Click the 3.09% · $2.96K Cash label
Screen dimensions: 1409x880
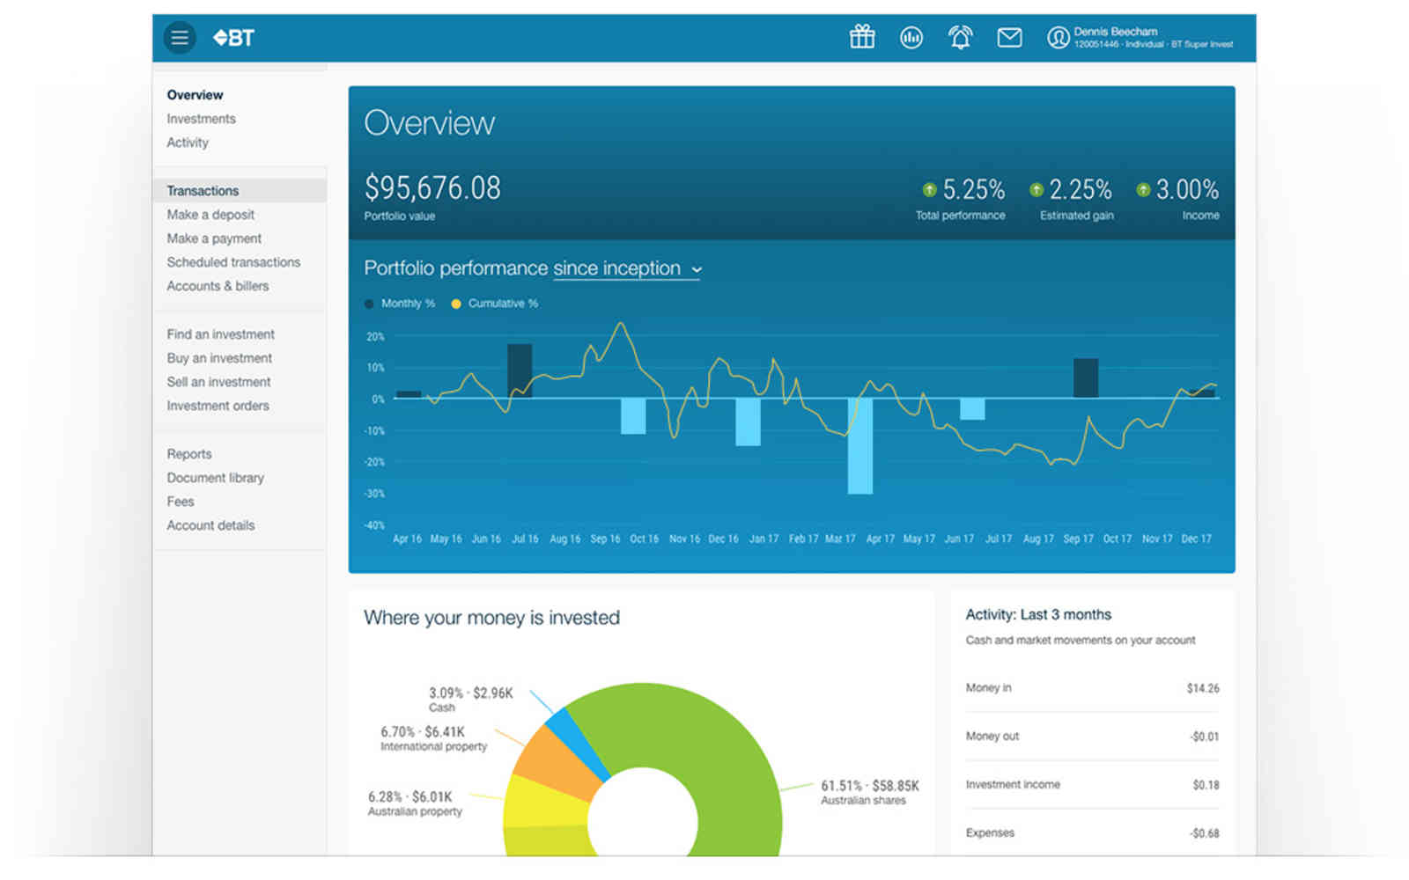[470, 700]
